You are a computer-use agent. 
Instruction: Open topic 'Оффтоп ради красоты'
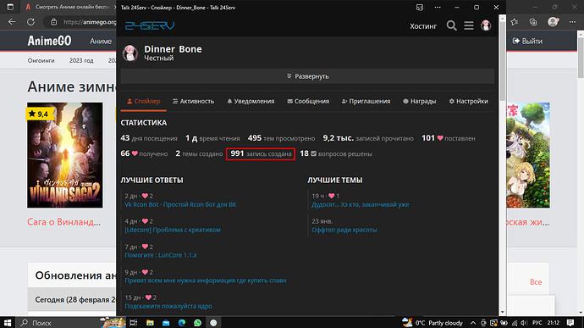click(x=344, y=230)
